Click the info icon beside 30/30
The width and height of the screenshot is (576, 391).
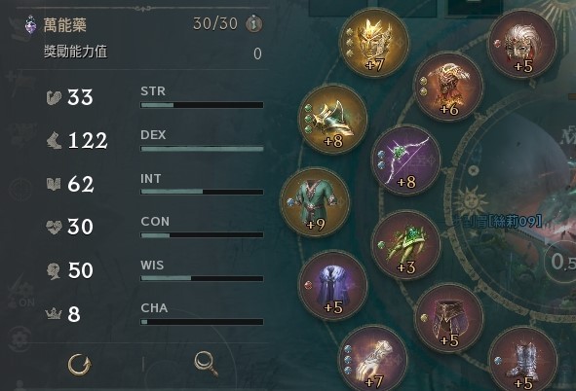coord(254,24)
